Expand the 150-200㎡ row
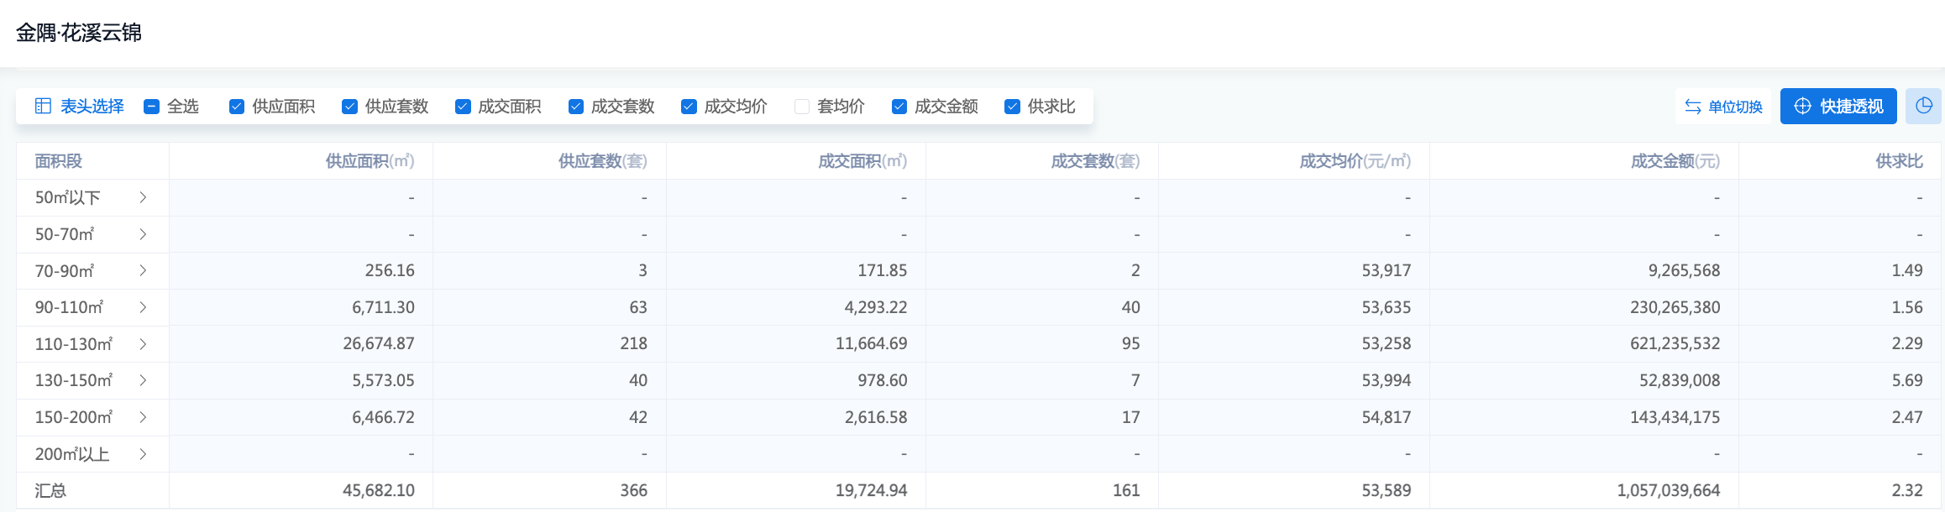The image size is (1945, 512). (143, 417)
